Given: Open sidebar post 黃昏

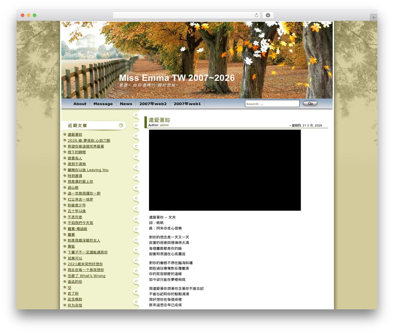Looking at the screenshot, I should click(71, 246).
